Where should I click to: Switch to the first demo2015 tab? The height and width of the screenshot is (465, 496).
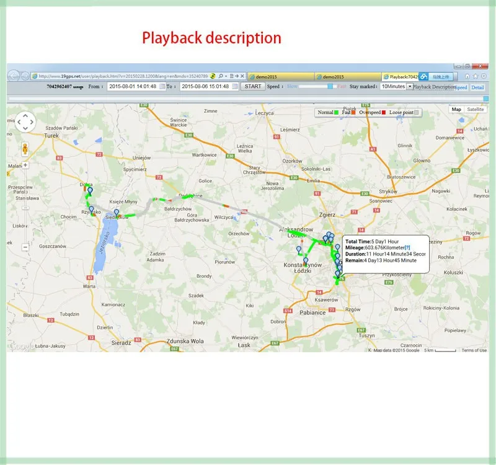pyautogui.click(x=281, y=76)
